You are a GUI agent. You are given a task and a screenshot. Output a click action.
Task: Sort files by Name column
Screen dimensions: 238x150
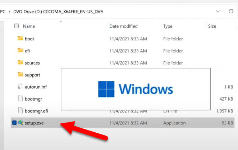point(29,26)
